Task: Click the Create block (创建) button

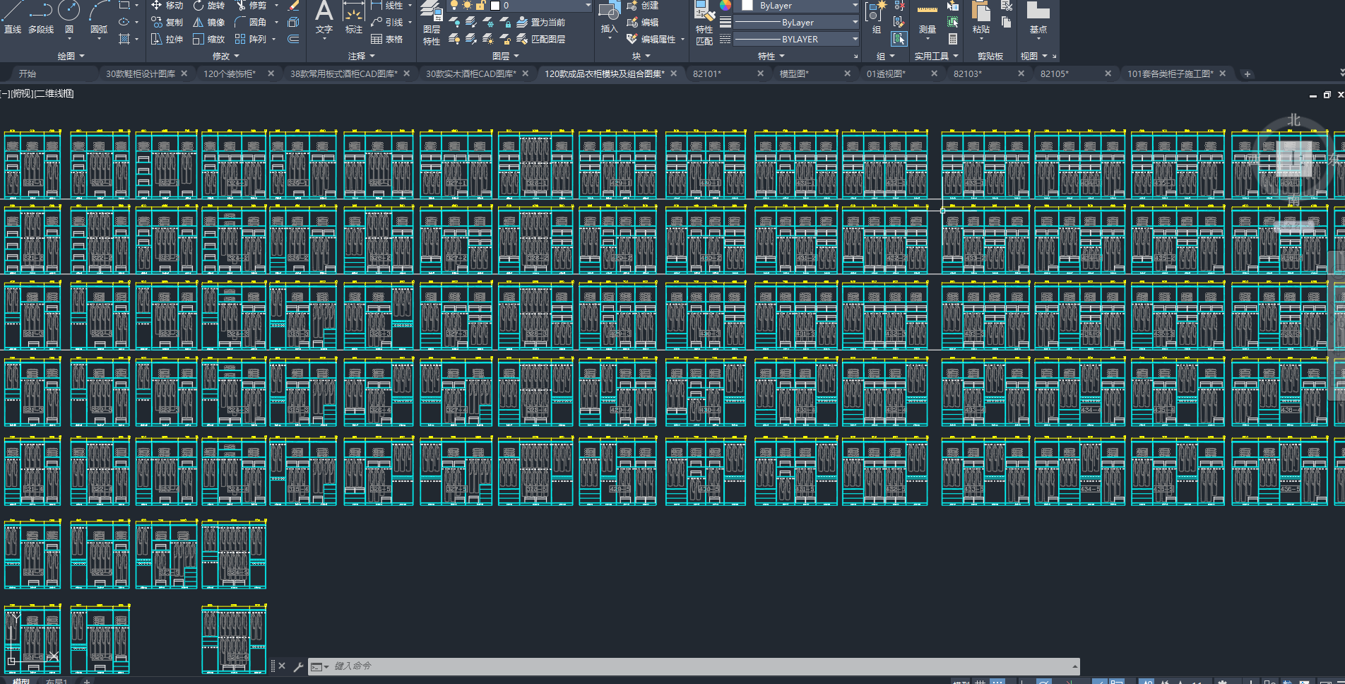Action: [643, 6]
